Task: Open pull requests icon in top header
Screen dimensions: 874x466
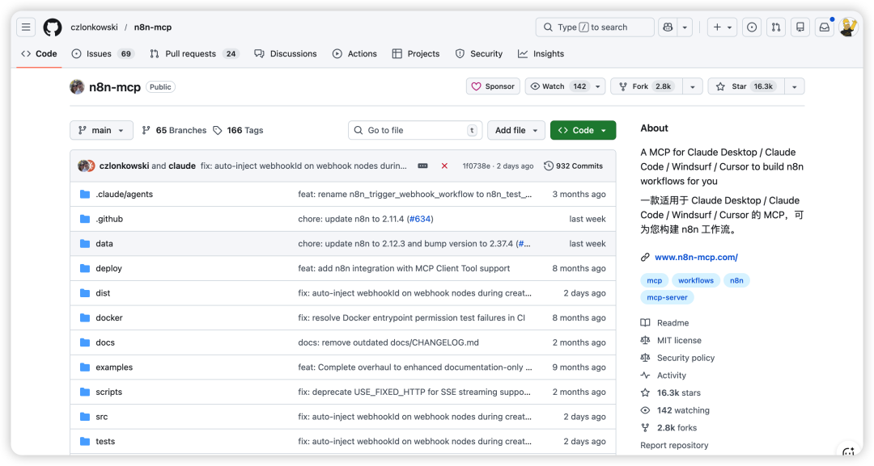Action: [776, 27]
